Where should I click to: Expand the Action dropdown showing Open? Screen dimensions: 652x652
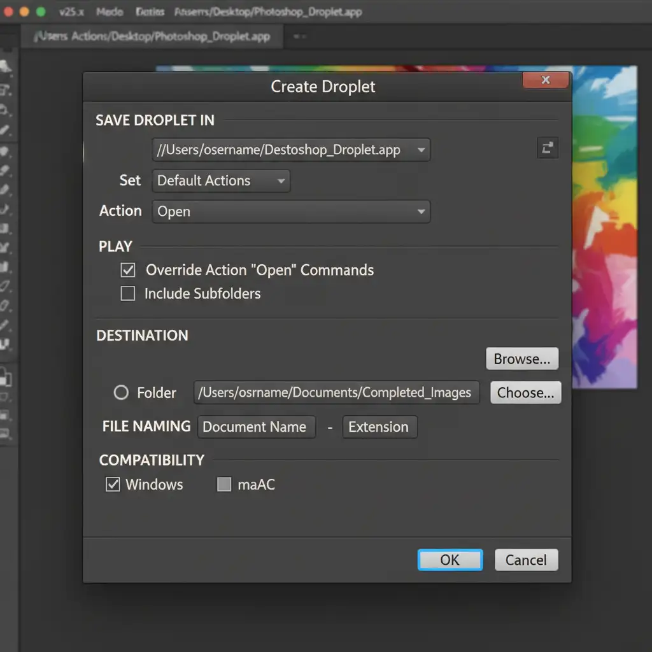291,211
